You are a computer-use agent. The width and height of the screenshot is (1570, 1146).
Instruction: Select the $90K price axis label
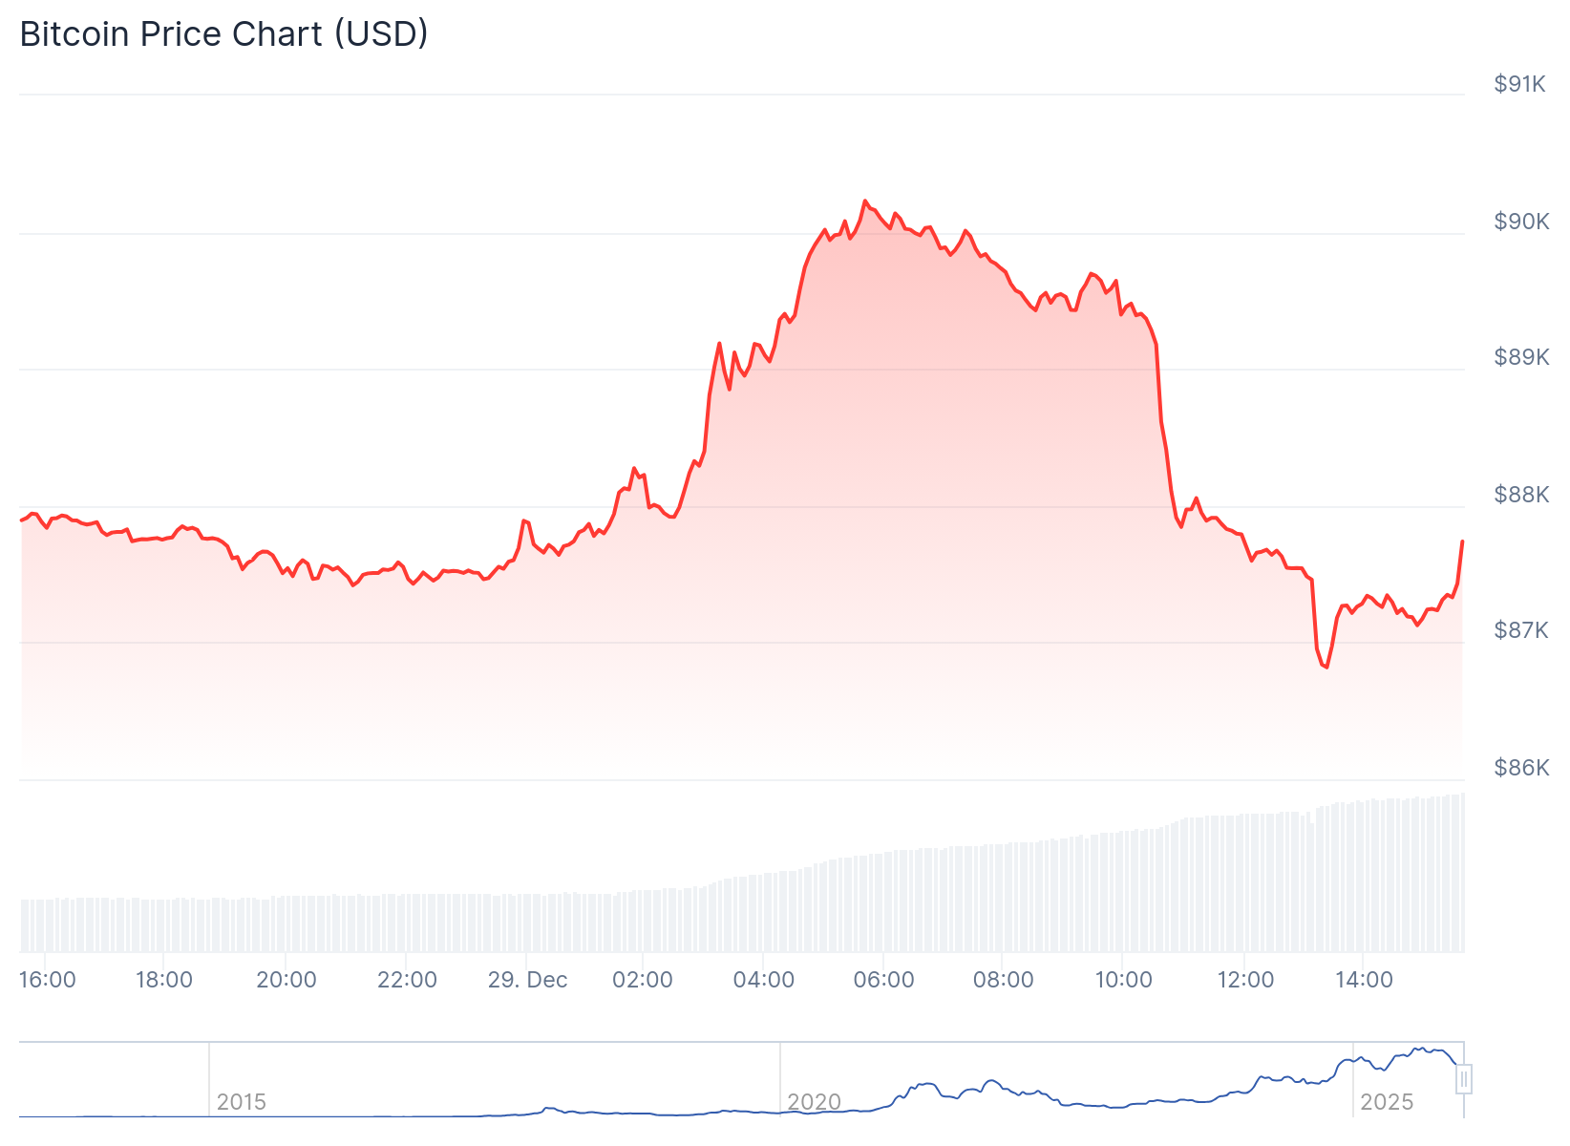1521,222
